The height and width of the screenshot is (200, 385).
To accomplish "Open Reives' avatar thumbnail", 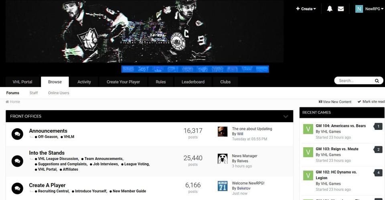I will click(223, 159).
